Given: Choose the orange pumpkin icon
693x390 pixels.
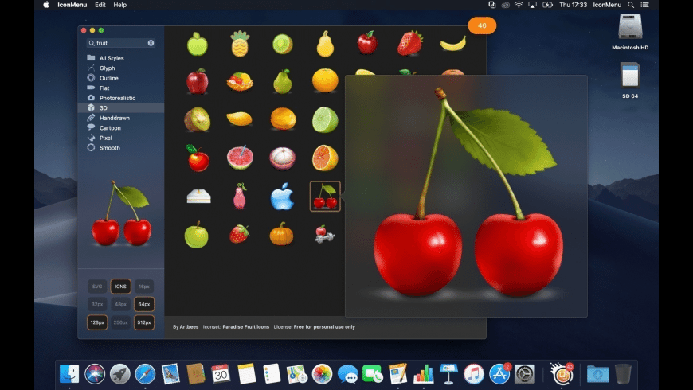Looking at the screenshot, I should pos(281,234).
